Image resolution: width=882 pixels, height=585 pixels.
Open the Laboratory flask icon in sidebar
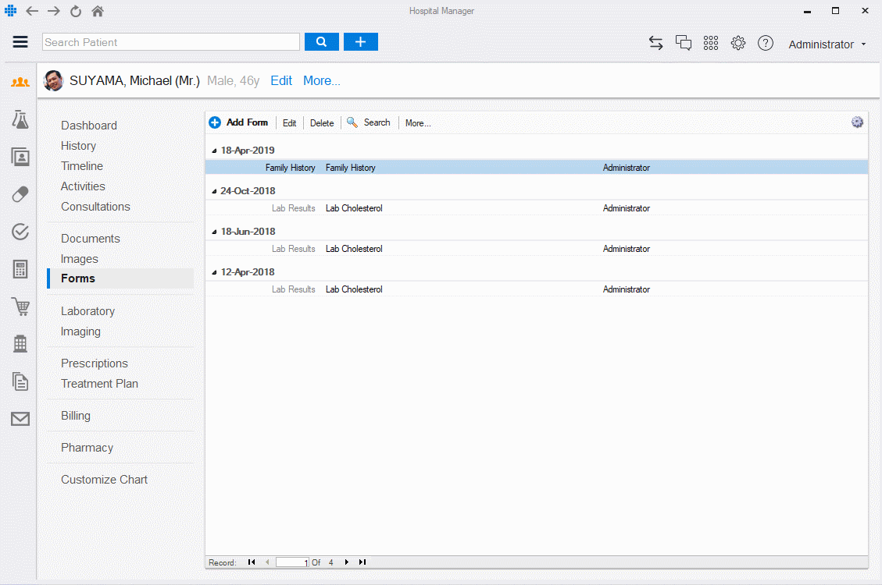point(20,119)
